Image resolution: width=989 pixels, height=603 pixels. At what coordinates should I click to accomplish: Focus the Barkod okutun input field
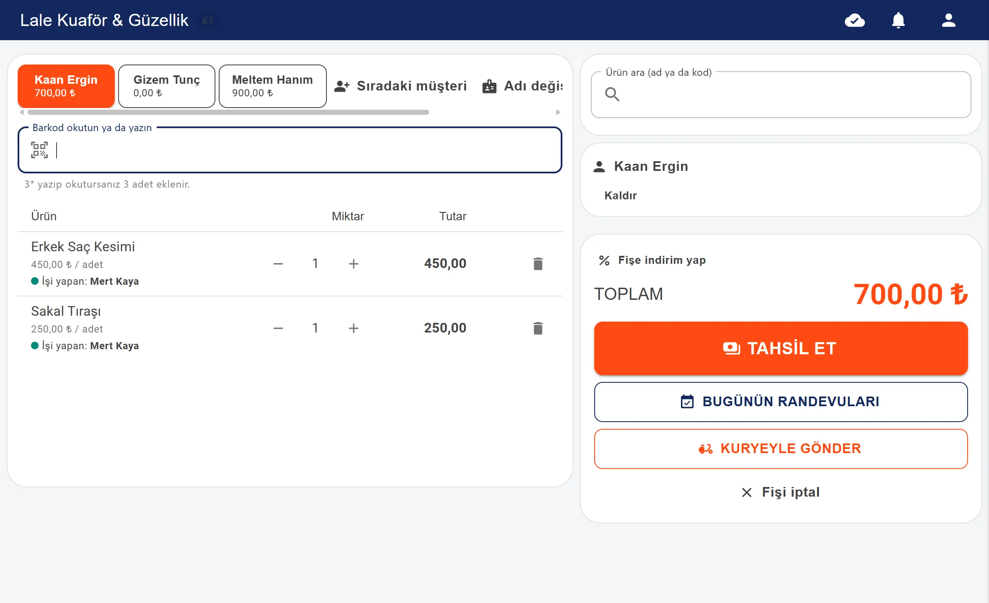pos(290,150)
